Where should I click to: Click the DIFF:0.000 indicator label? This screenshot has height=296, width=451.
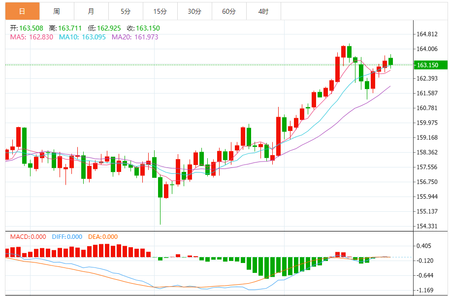67,237
